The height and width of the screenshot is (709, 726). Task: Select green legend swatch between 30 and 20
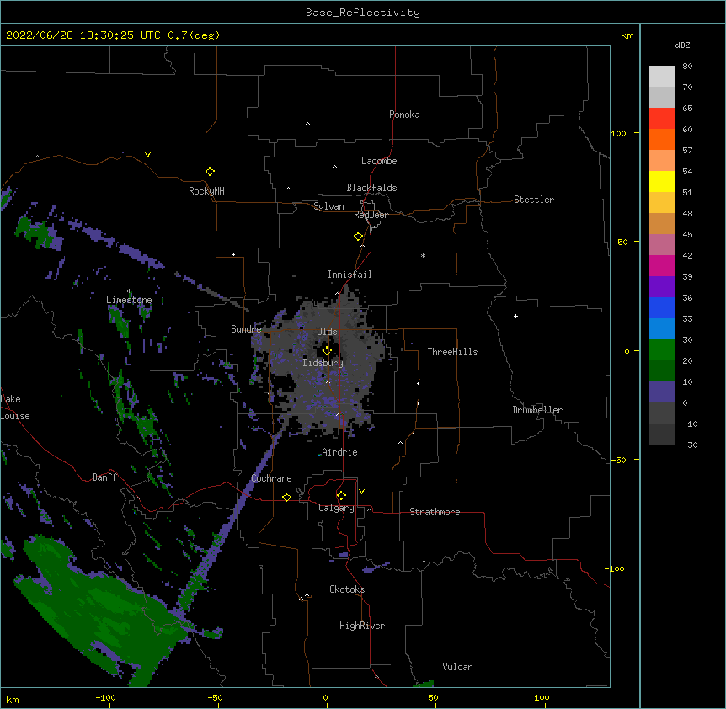pos(662,350)
